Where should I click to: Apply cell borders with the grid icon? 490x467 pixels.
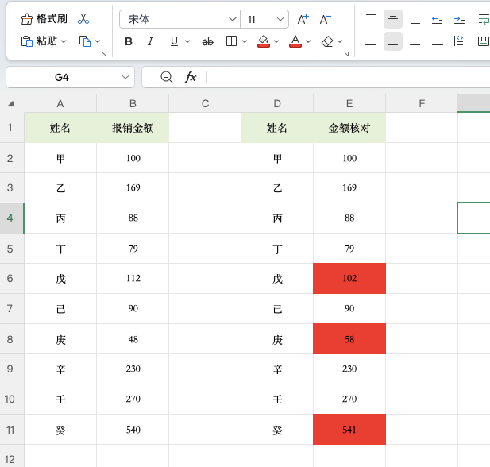[231, 41]
